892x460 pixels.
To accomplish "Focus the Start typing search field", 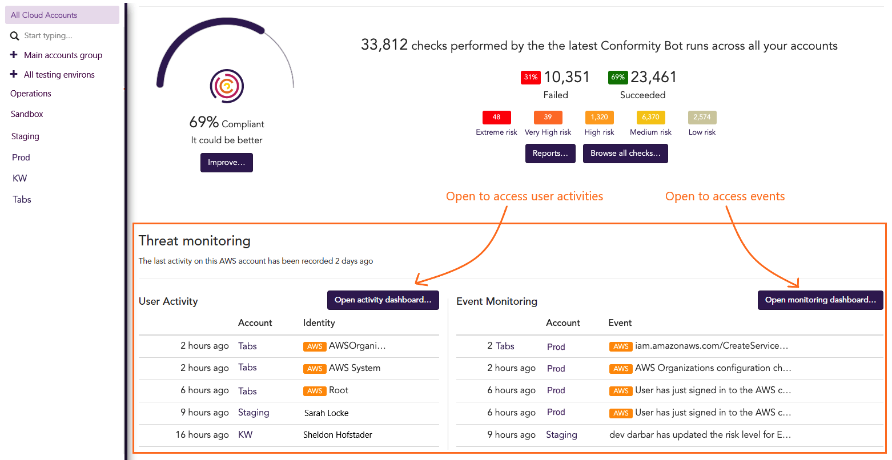I will [x=49, y=35].
